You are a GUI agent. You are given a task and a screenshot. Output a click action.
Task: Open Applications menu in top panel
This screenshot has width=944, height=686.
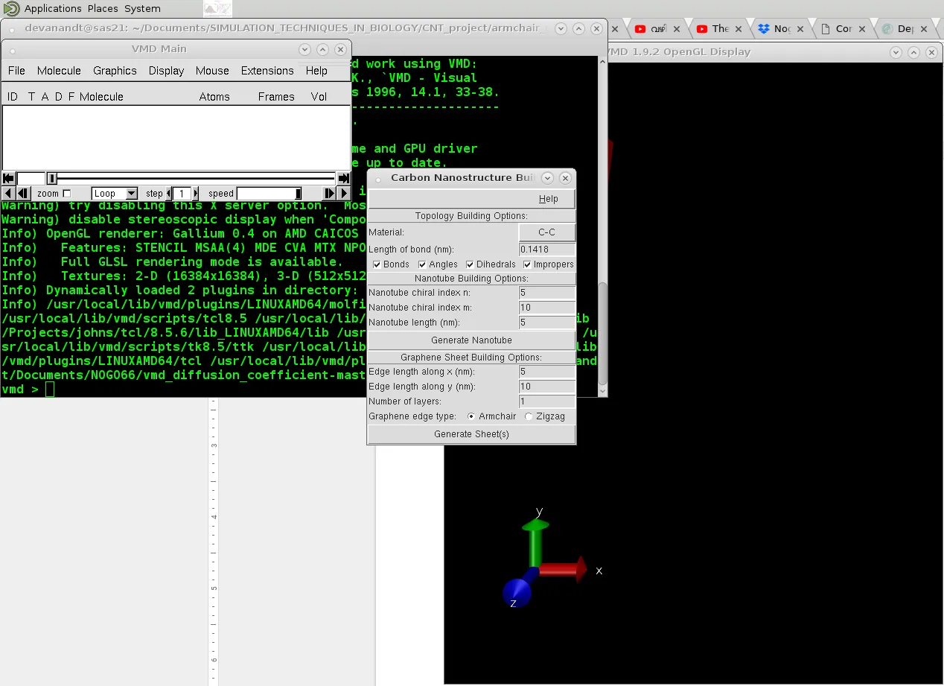(53, 9)
